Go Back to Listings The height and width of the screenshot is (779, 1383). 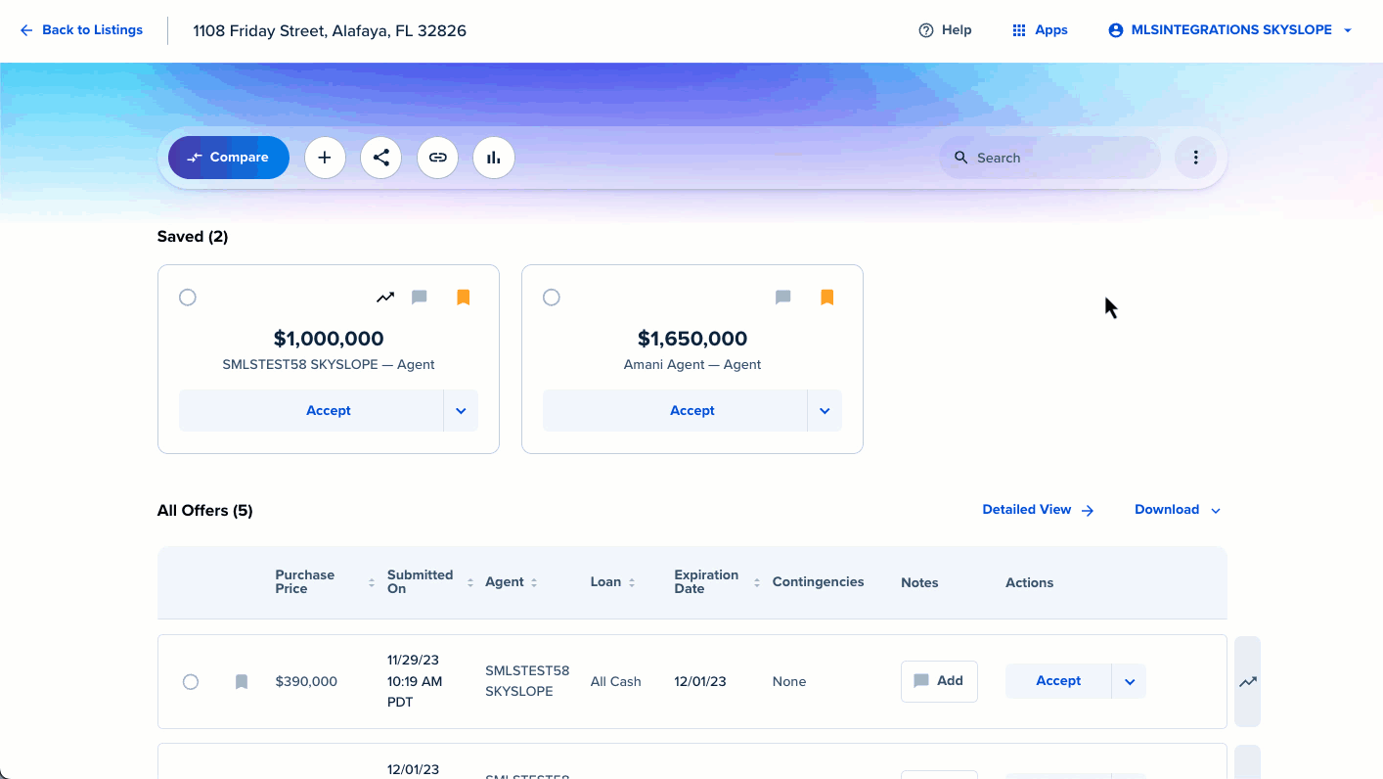(x=81, y=30)
